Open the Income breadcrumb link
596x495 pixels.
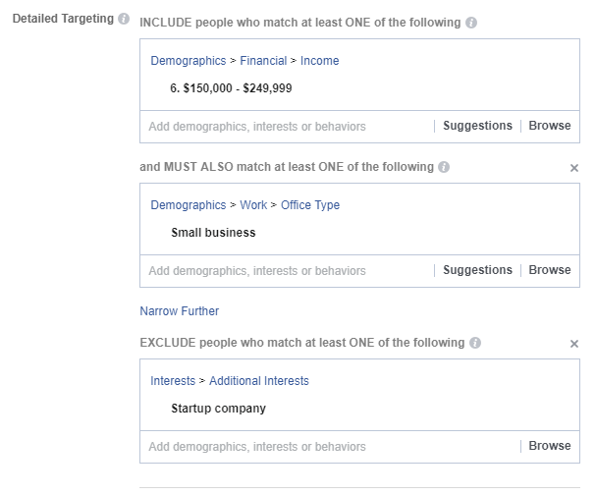[319, 61]
